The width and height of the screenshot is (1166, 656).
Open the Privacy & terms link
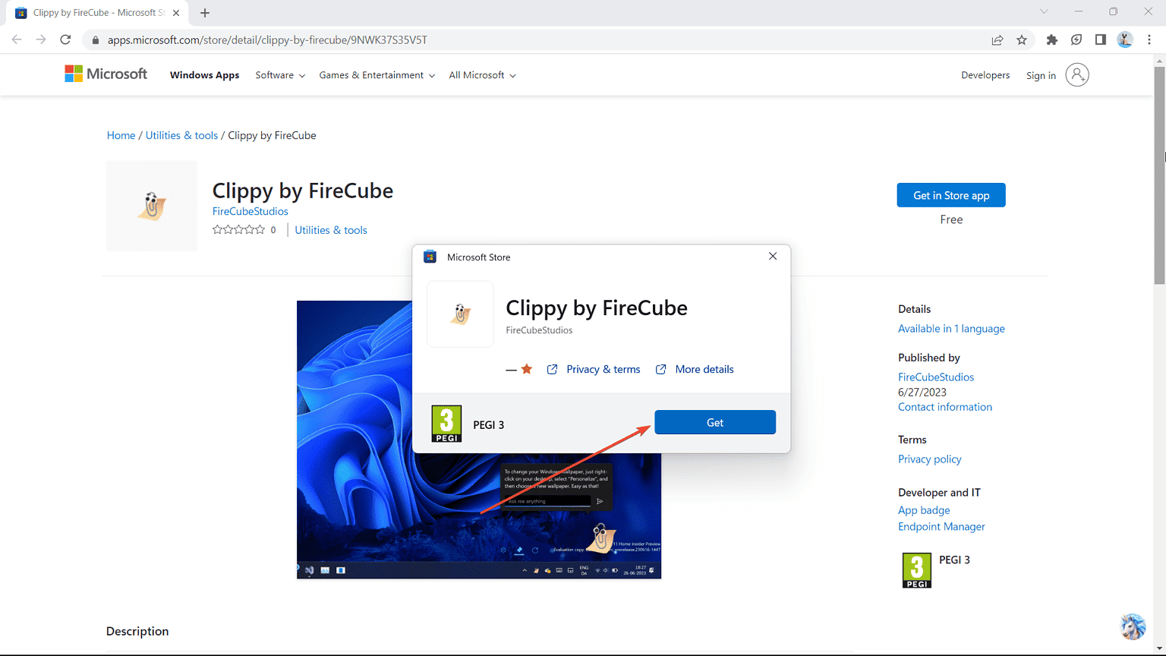[x=603, y=369]
